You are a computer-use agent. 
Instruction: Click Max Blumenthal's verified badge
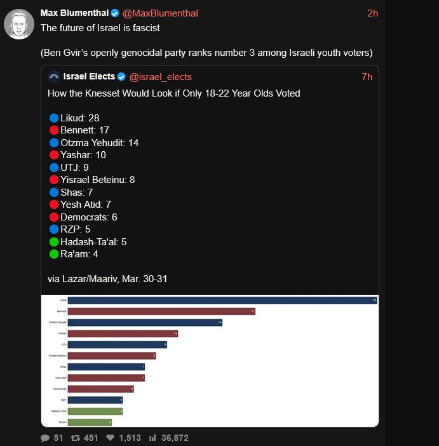pyautogui.click(x=115, y=13)
